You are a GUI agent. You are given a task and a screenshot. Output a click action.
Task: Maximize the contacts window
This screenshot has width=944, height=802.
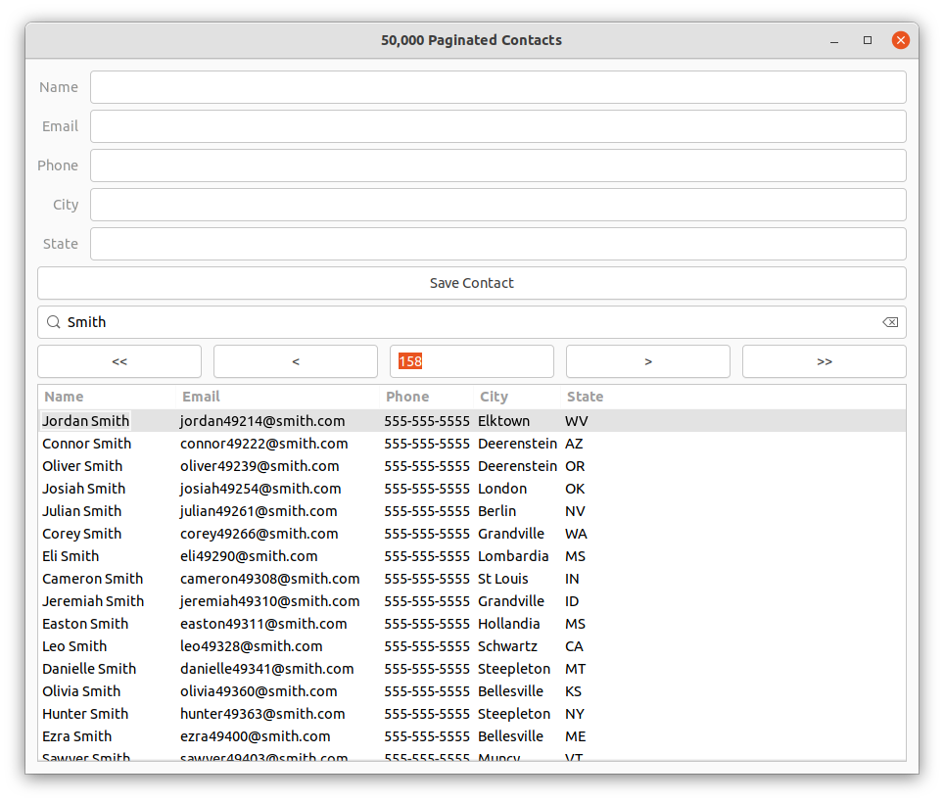tap(868, 40)
